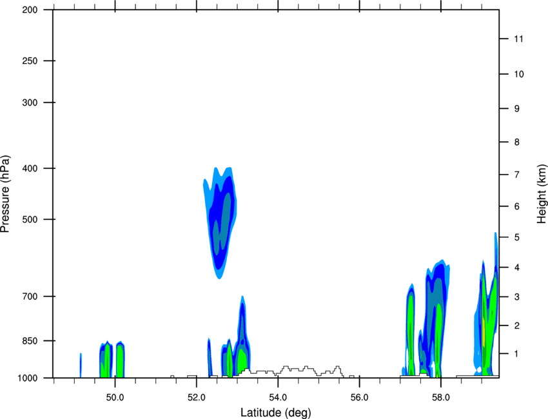The height and width of the screenshot is (419, 548).
Task: Pick the 8 km height label
Action: tap(517, 142)
